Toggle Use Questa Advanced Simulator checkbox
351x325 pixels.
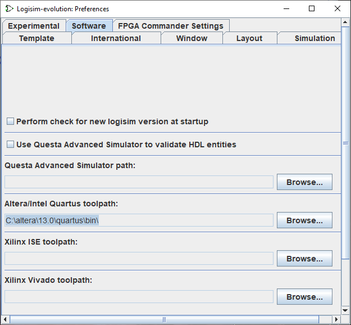[x=10, y=145]
